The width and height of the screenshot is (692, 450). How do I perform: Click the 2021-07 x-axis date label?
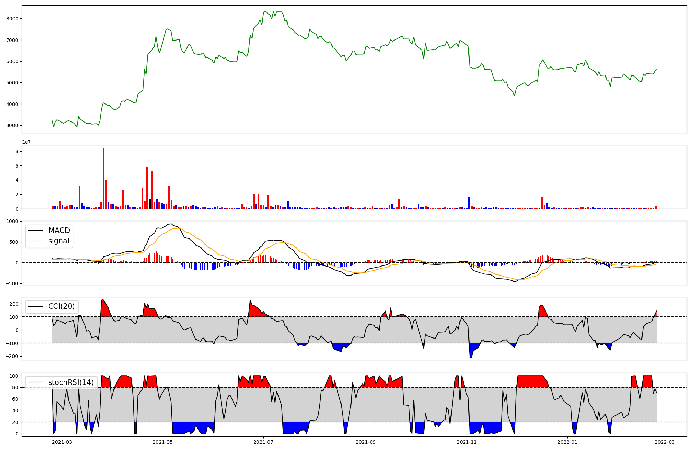[263, 442]
